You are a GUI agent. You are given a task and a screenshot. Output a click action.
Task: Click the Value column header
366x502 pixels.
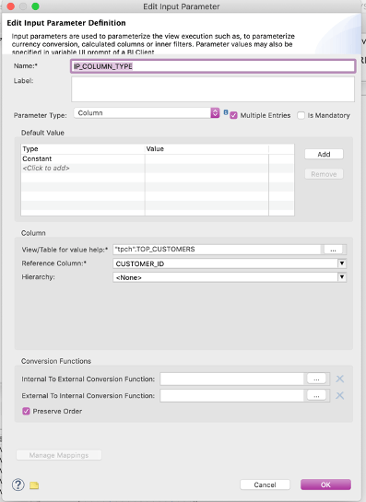[207, 149]
